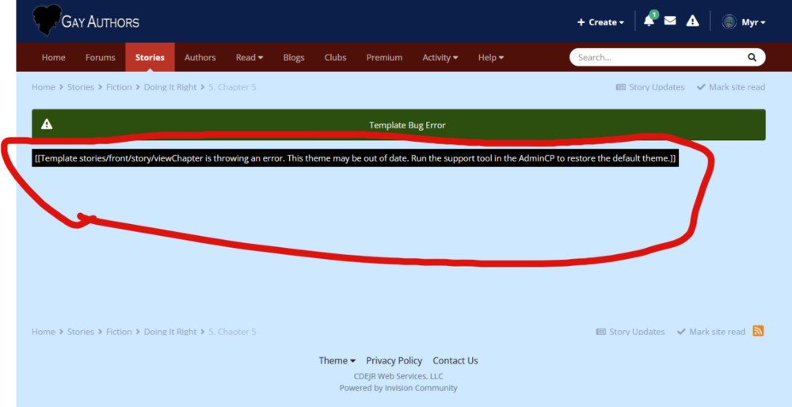This screenshot has height=407, width=792.
Task: Click the search magnifier icon
Action: [752, 57]
